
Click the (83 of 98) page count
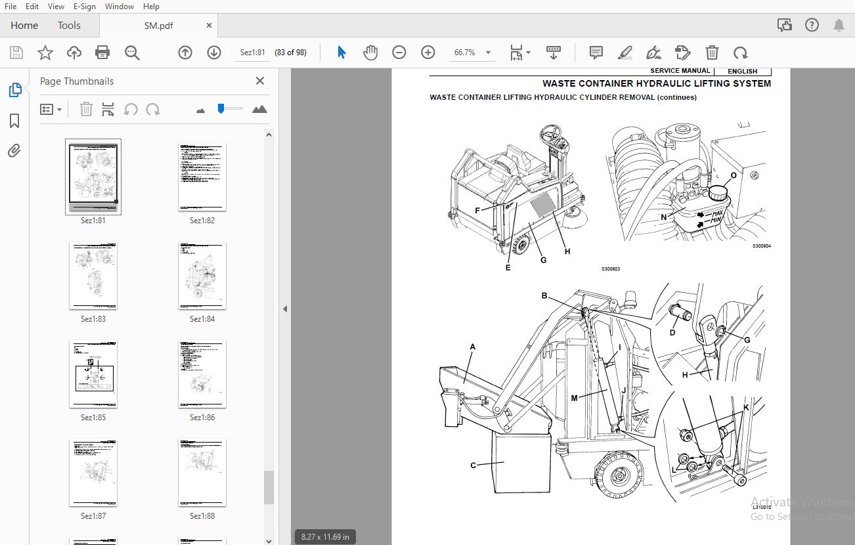(x=291, y=53)
